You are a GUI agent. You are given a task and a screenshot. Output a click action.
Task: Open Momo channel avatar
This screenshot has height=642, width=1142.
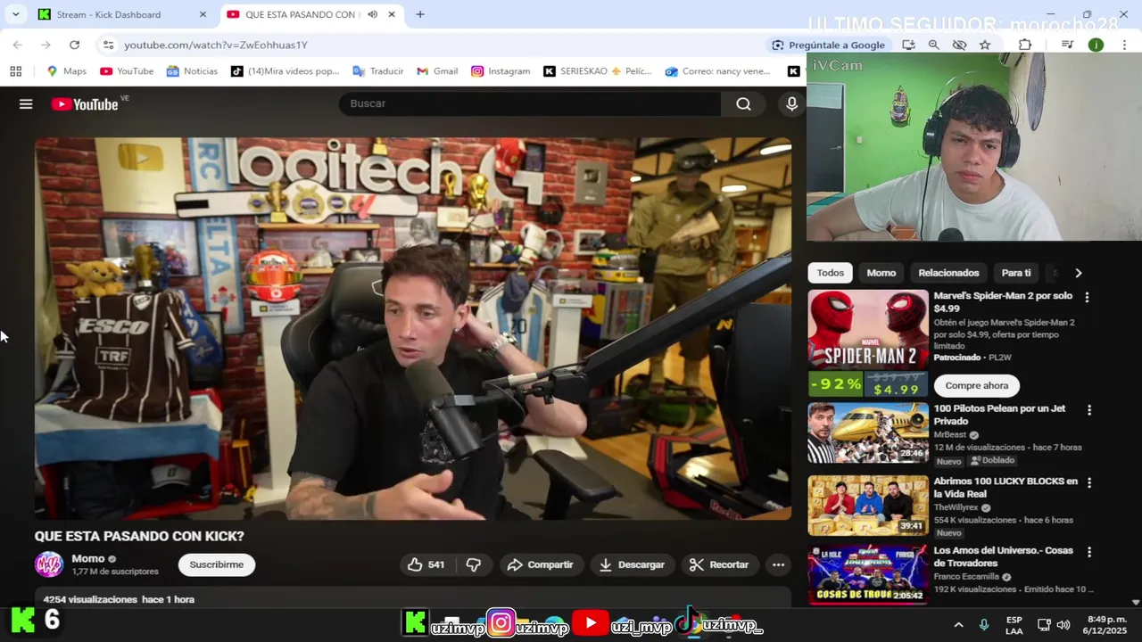[x=49, y=564]
